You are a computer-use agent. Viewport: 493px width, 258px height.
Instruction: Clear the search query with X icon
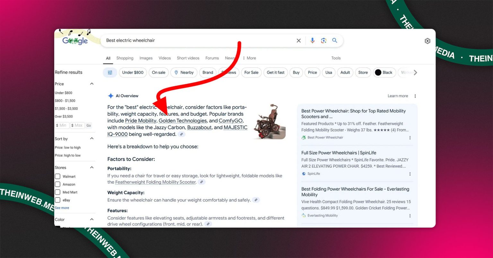point(298,41)
